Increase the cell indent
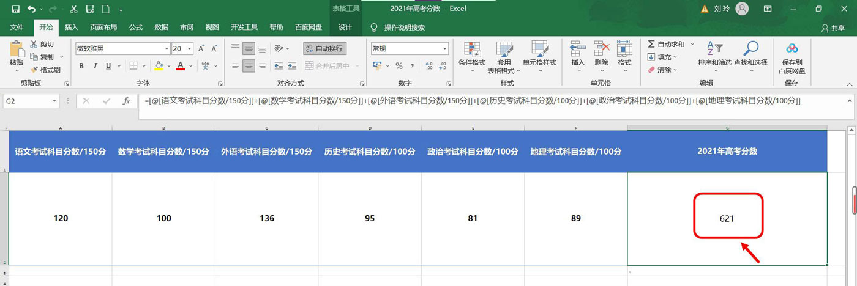Image resolution: width=857 pixels, height=286 pixels. (293, 66)
